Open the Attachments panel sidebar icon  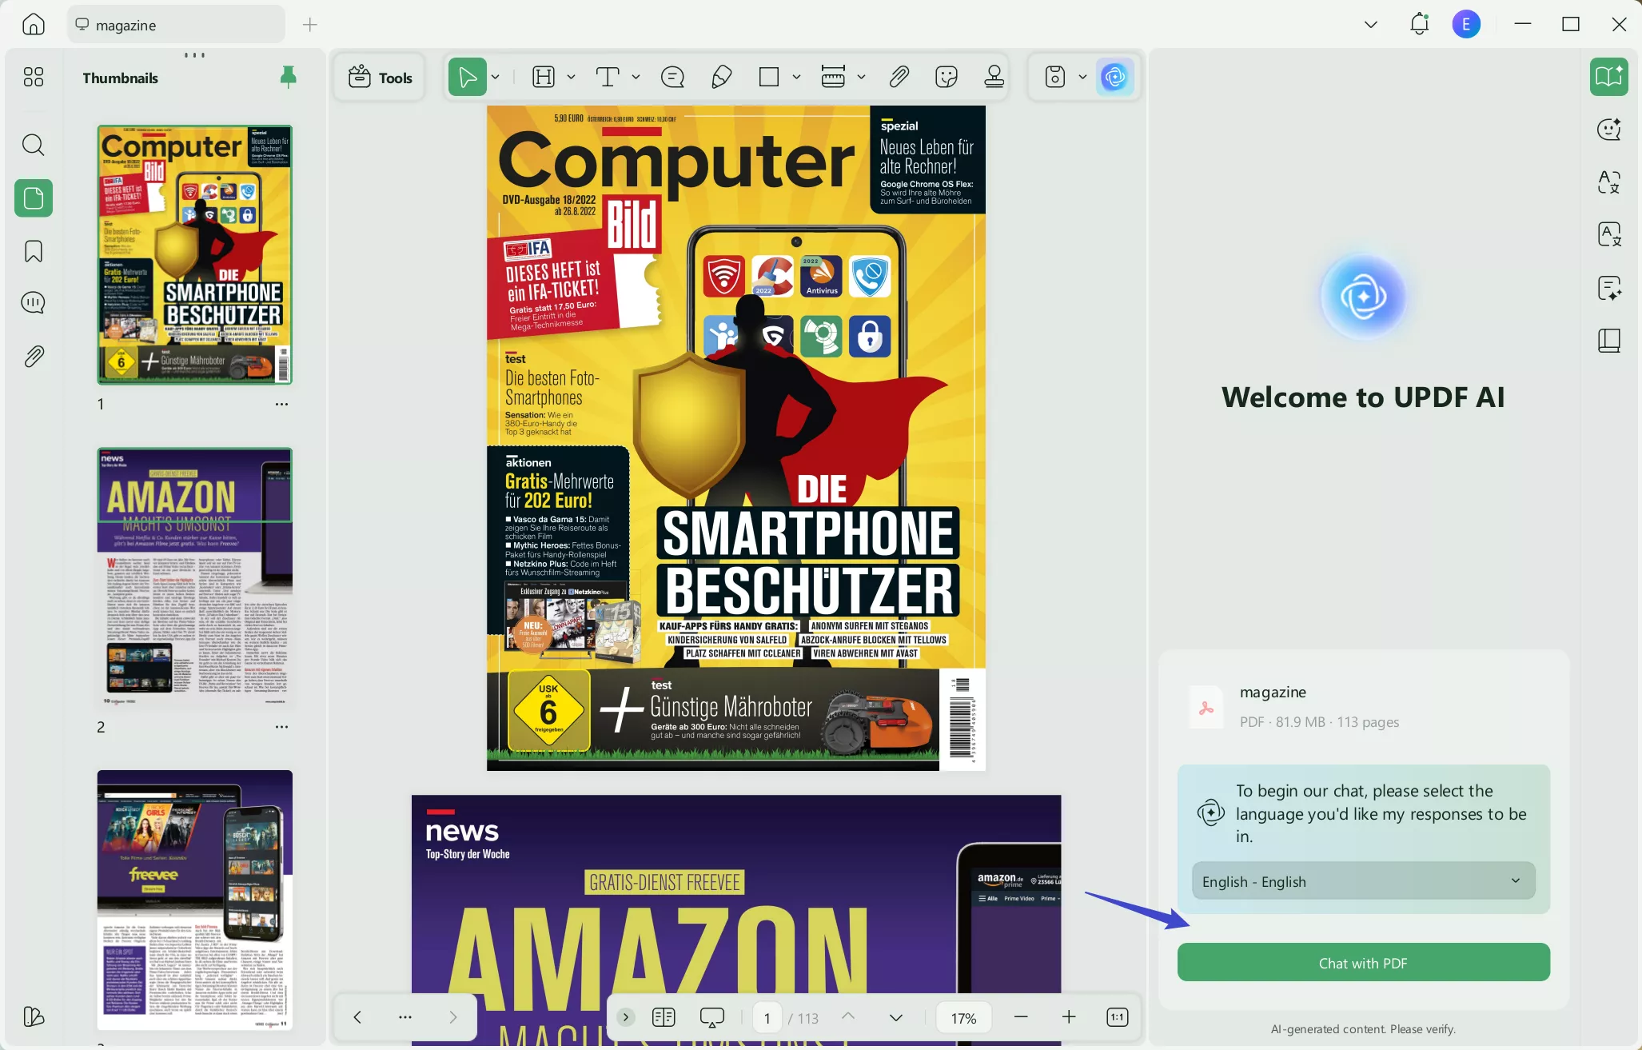[x=34, y=356]
